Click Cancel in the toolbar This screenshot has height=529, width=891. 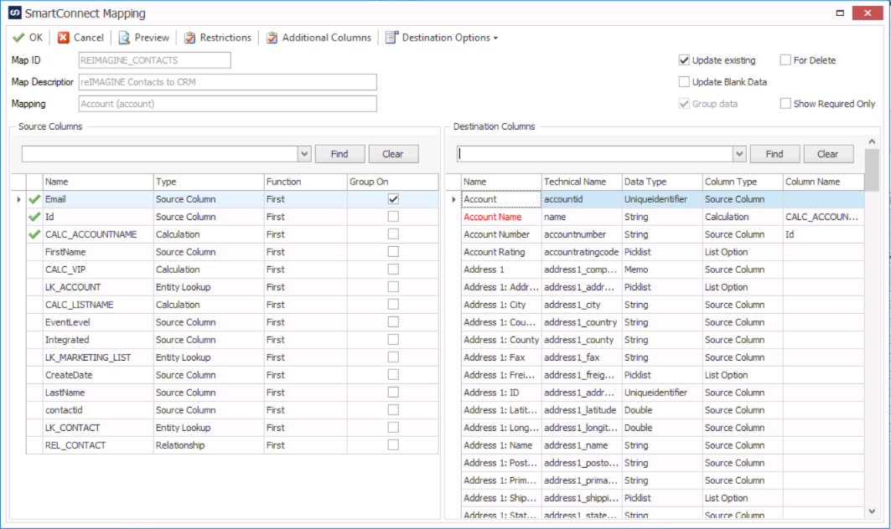pyautogui.click(x=80, y=38)
